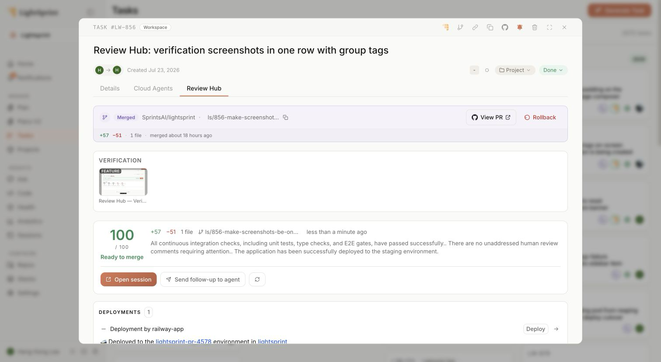Select the Review Hub tab
The height and width of the screenshot is (362, 661).
coord(204,88)
